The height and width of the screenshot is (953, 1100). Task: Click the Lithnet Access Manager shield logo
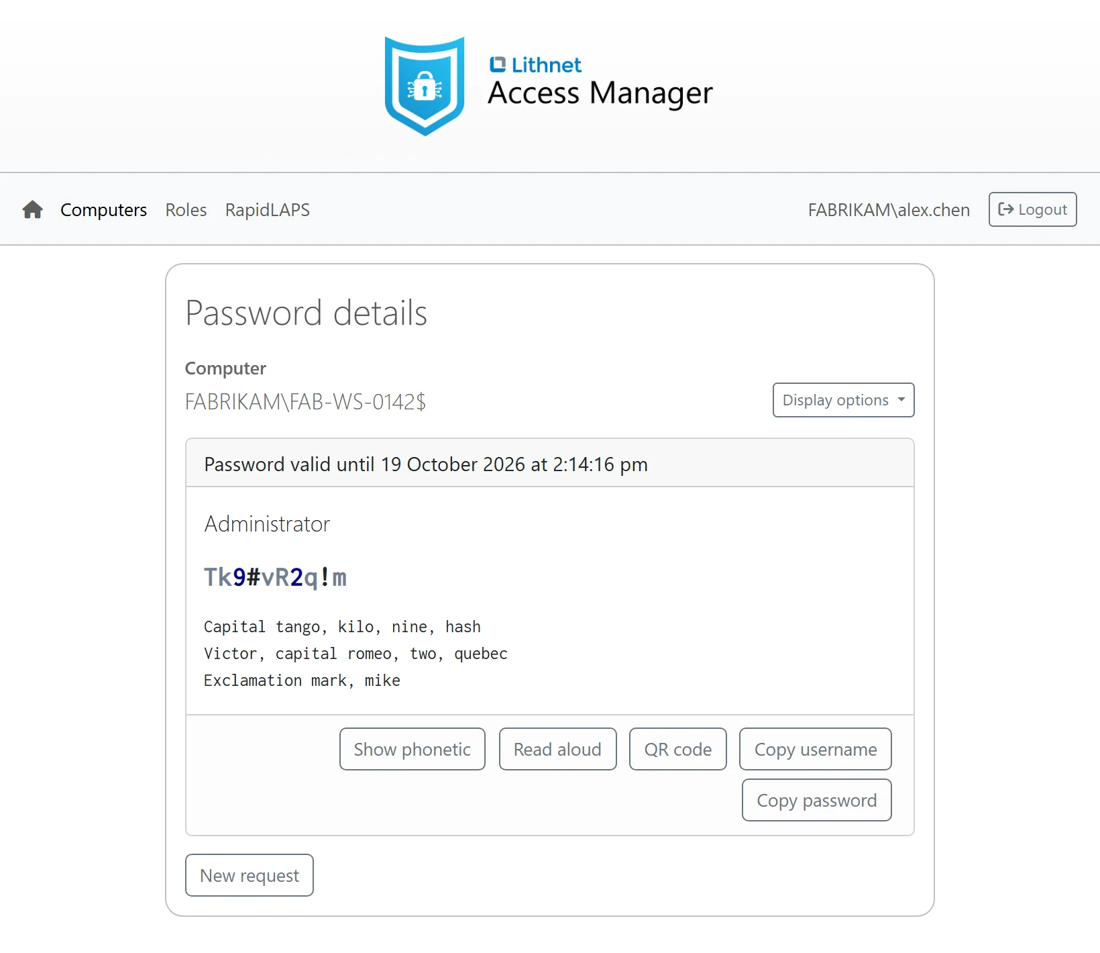coord(425,86)
